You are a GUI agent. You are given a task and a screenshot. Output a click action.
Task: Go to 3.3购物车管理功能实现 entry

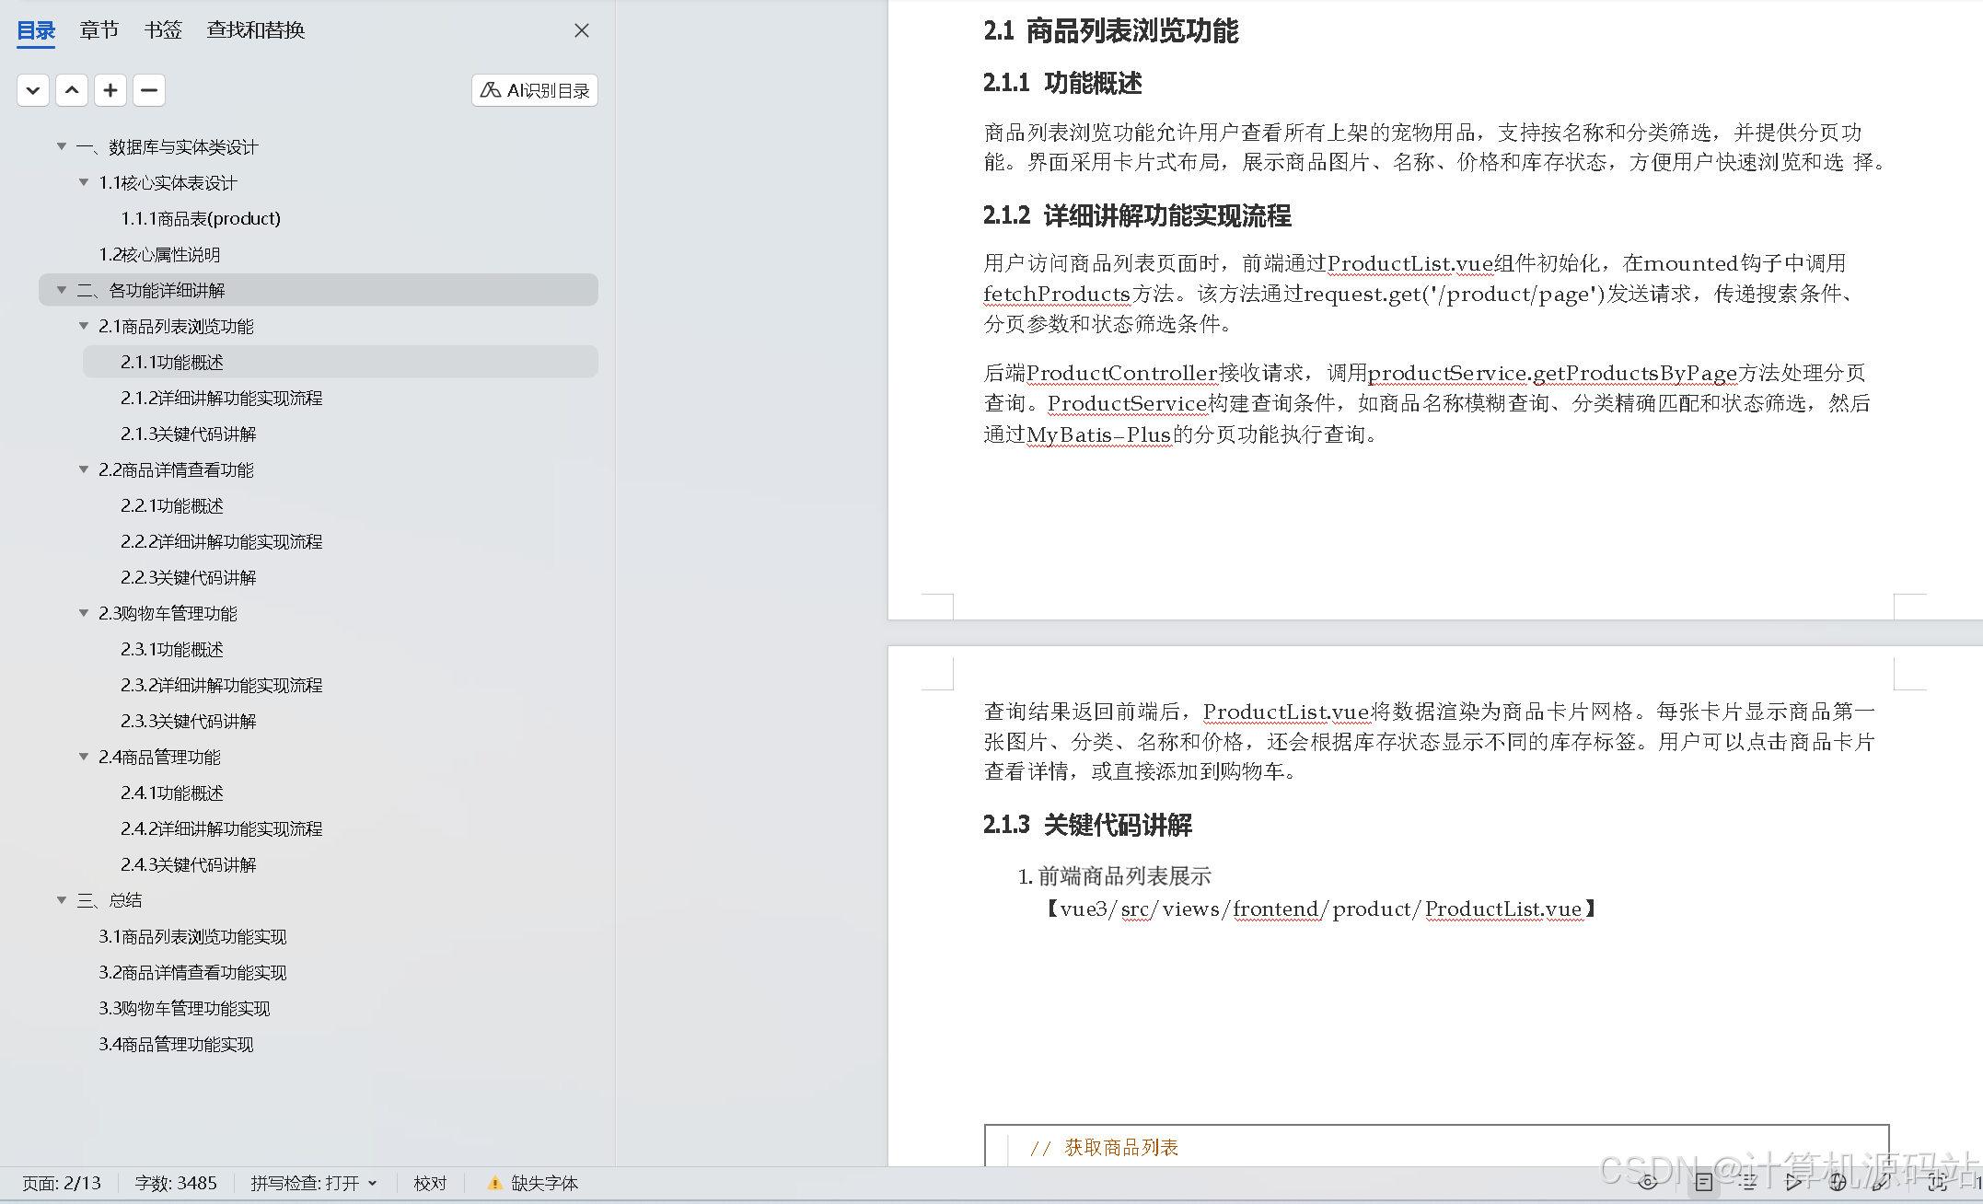(184, 1008)
